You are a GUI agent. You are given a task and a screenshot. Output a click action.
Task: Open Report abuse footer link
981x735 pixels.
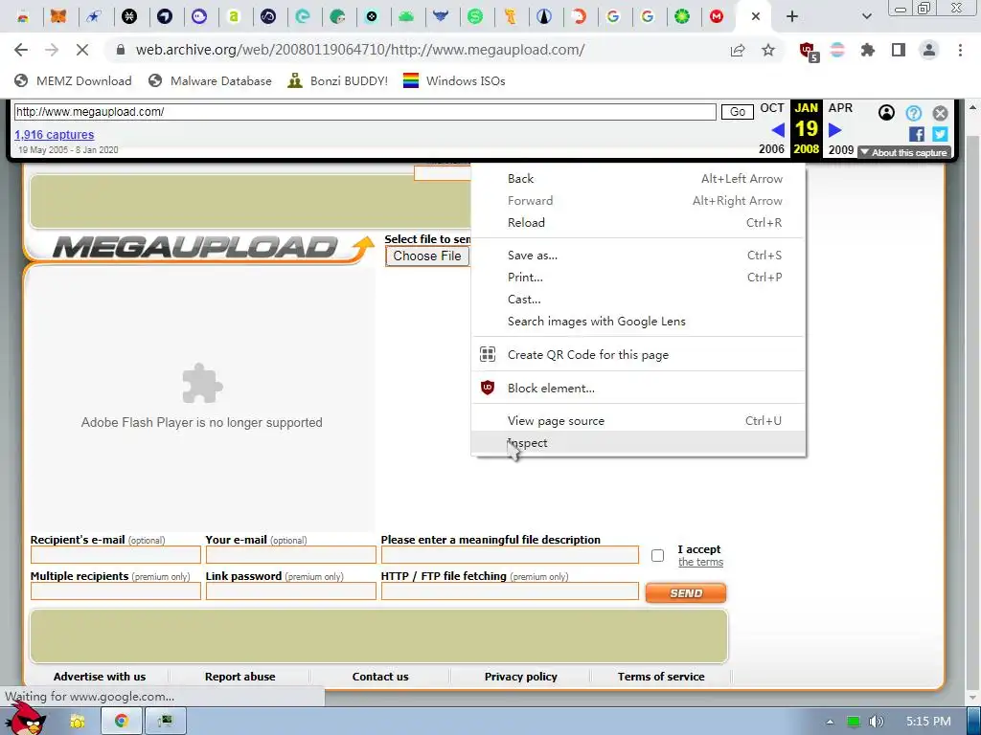point(240,677)
